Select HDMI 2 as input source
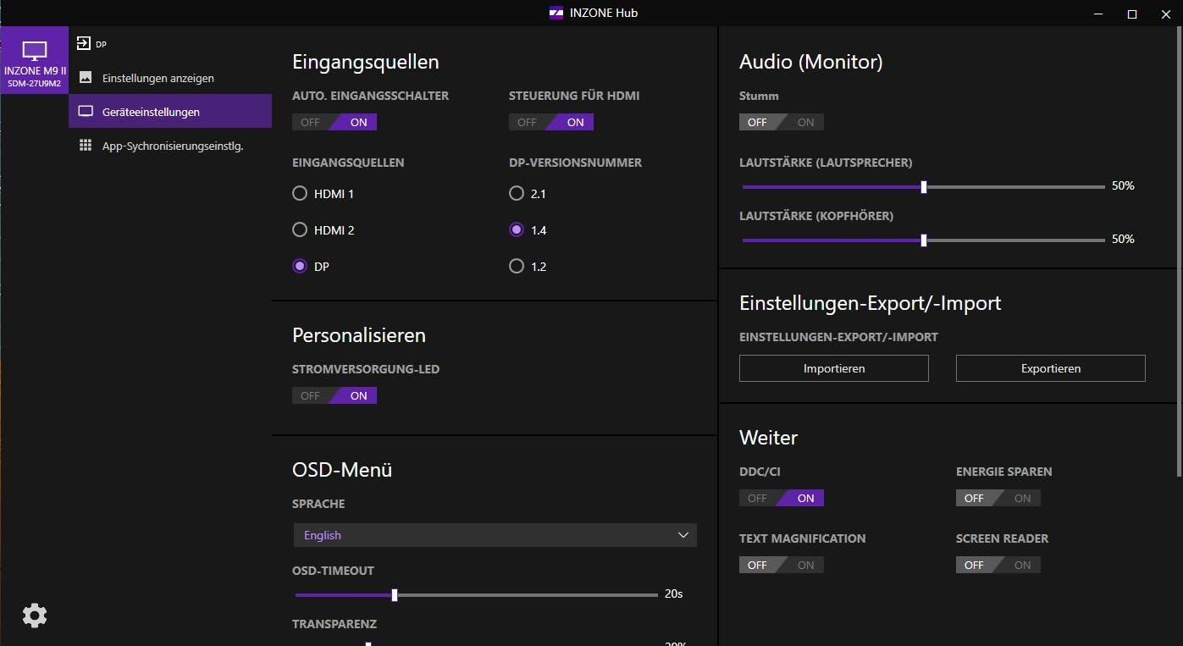This screenshot has height=646, width=1183. 299,230
